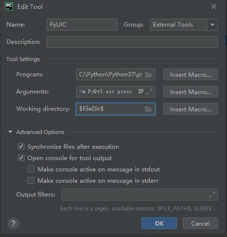Open help with the question mark icon
Viewport: 227px width, 237px height.
pos(13,223)
